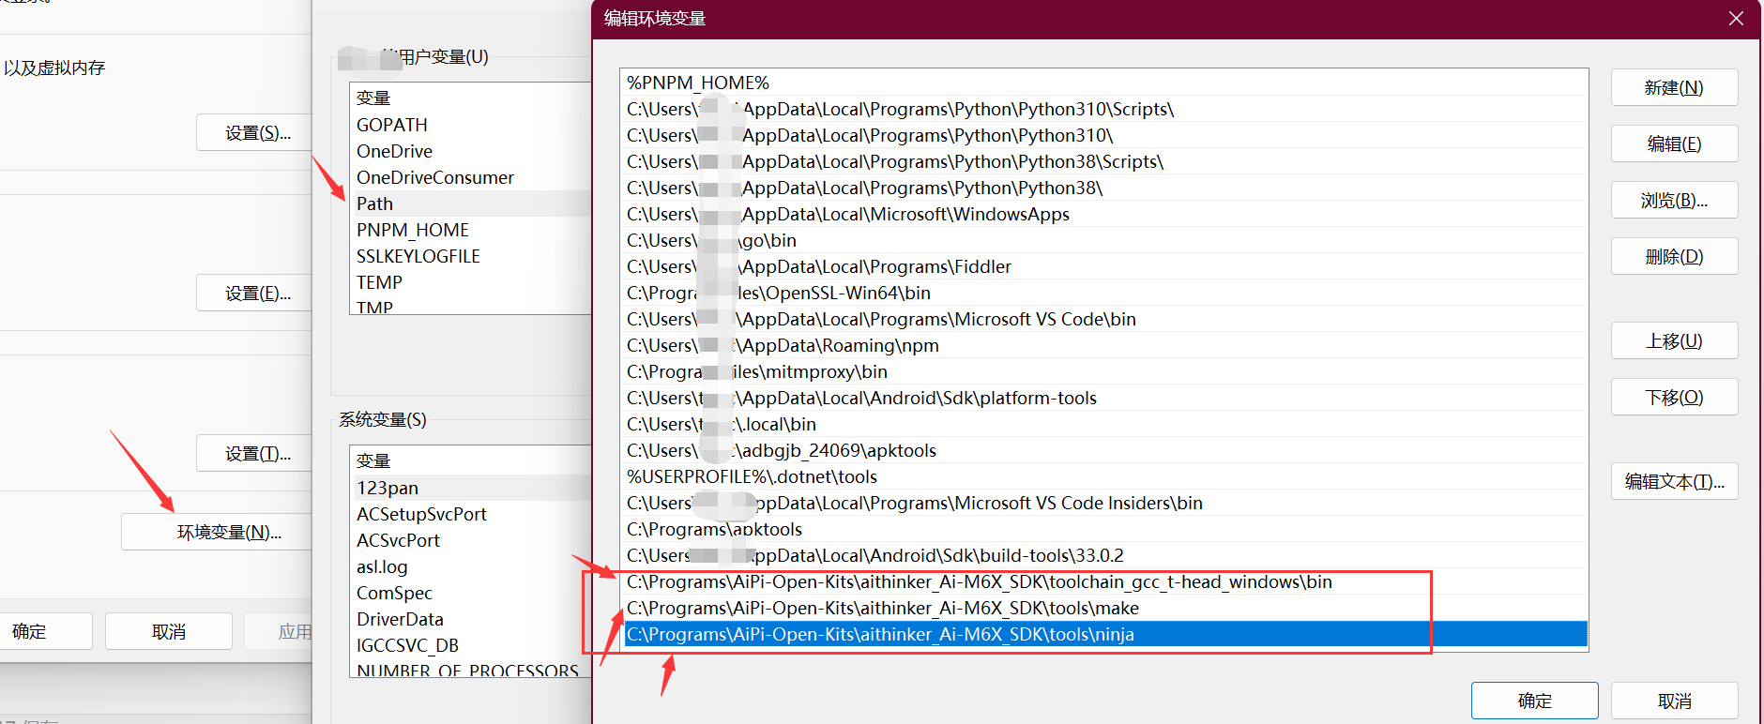Open 编辑文本(T)... text editor
The image size is (1764, 724).
(1674, 481)
